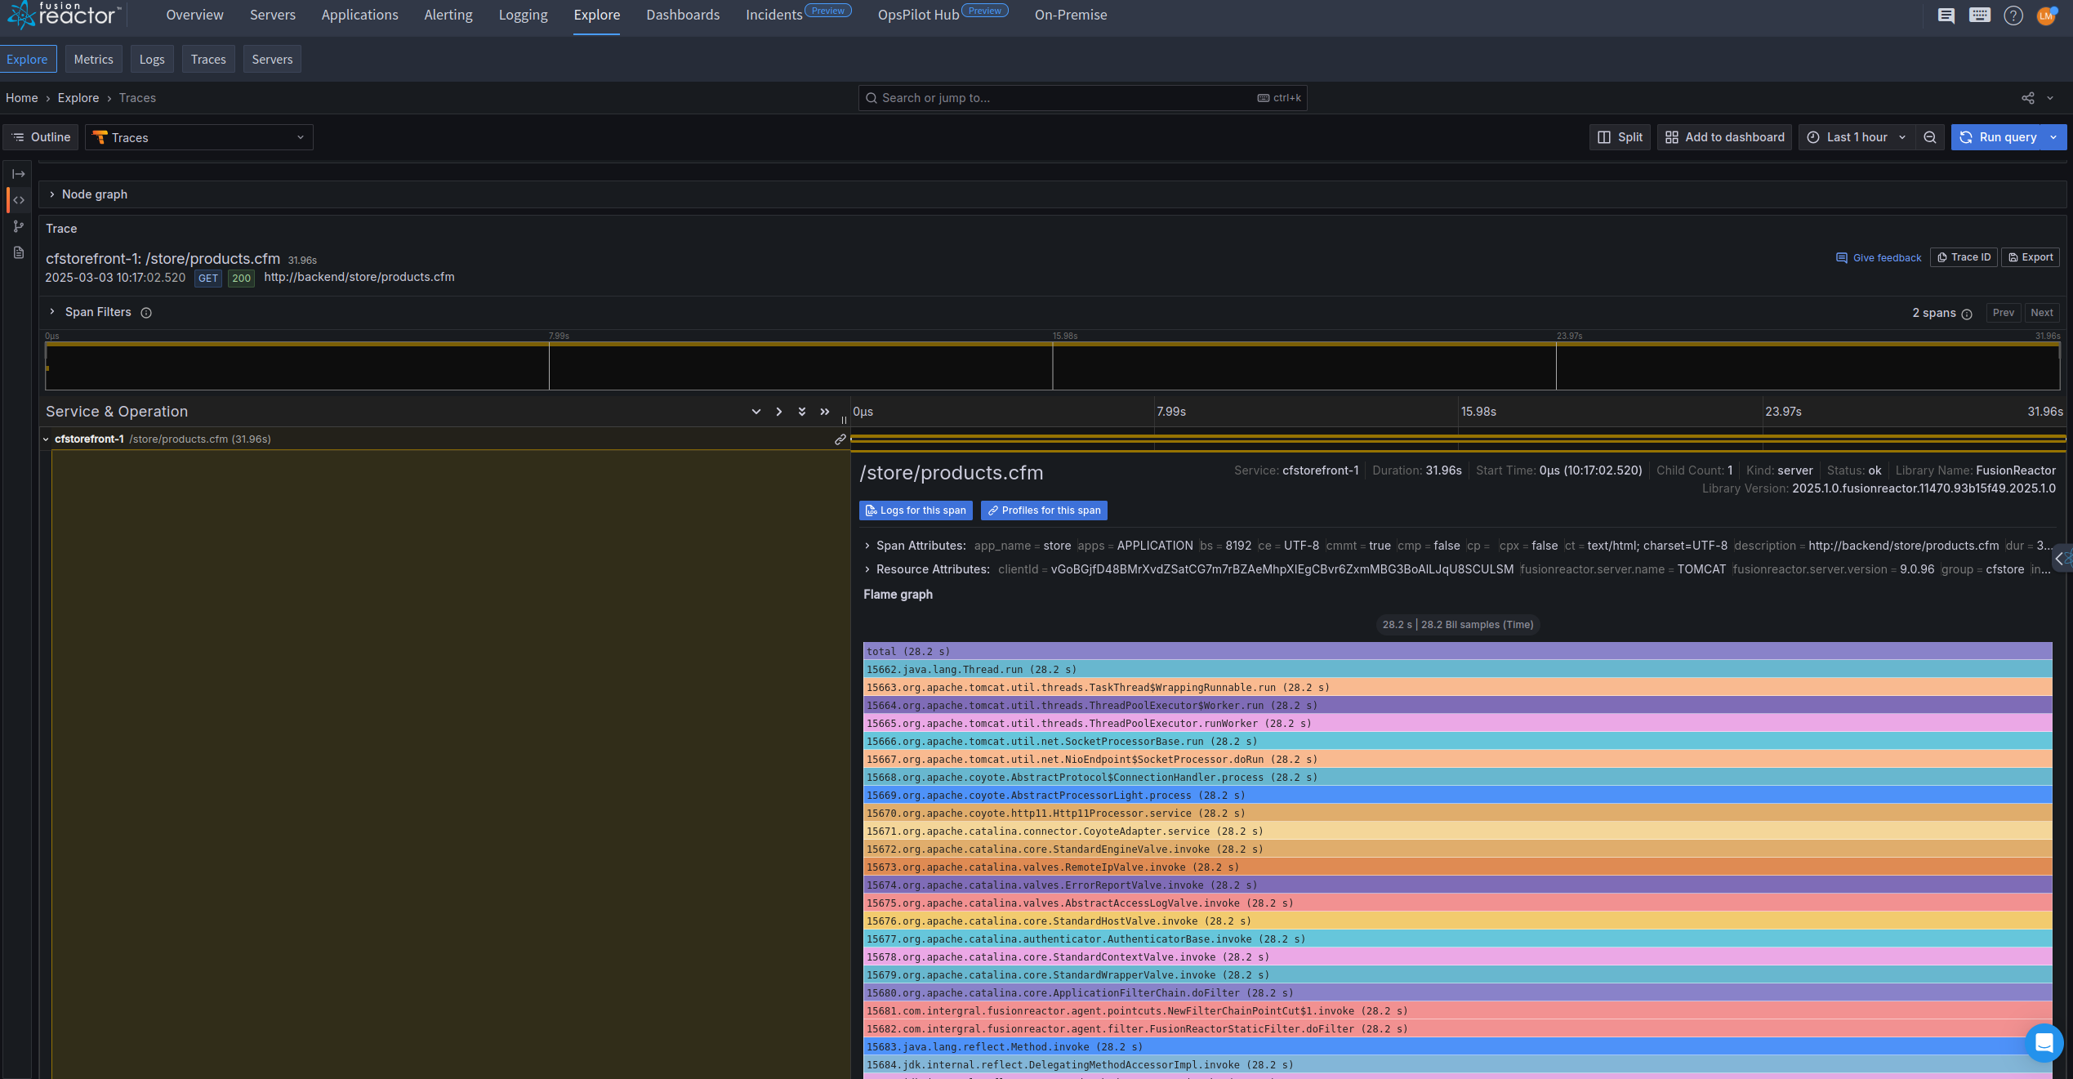
Task: Click Profiles for this span button
Action: pyautogui.click(x=1044, y=511)
